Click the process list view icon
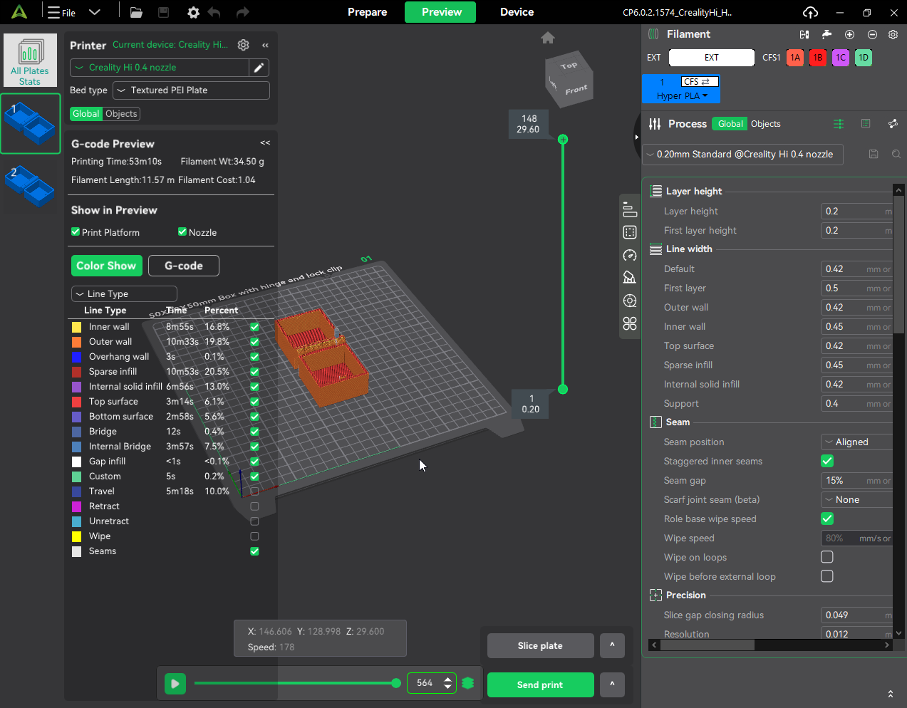Viewport: 907px width, 708px height. (x=866, y=124)
